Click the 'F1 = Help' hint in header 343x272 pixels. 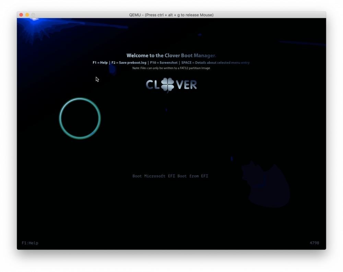point(100,63)
